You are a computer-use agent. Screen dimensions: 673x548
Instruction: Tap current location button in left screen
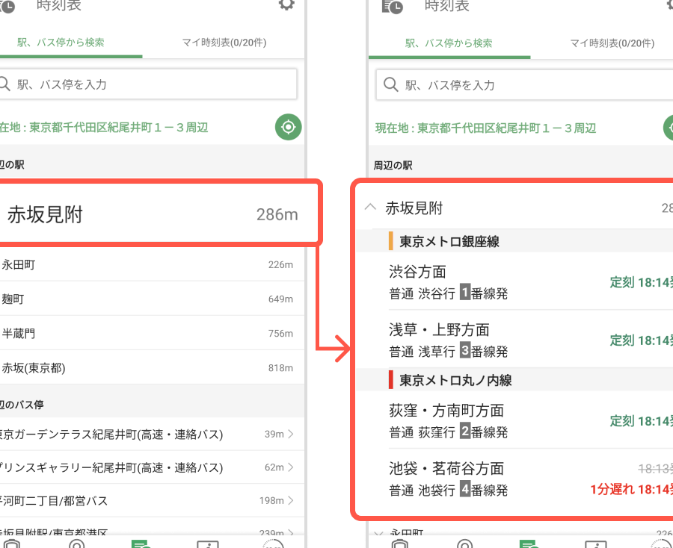pyautogui.click(x=289, y=127)
